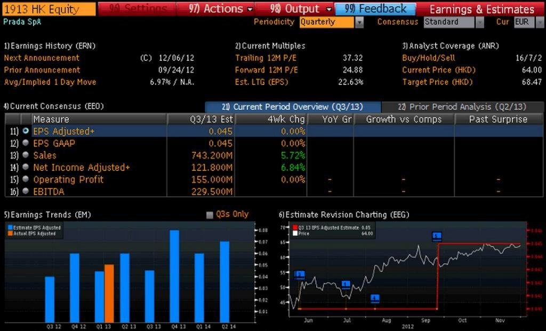The width and height of the screenshot is (546, 331).
Task: Click the white Price legend swatch
Action: 295,233
